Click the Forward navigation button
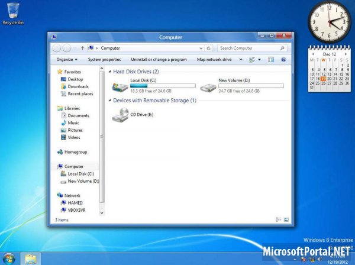355x265 pixels. (67, 48)
